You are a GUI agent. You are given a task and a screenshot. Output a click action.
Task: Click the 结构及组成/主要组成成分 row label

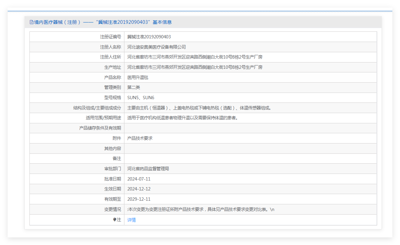[x=97, y=108]
